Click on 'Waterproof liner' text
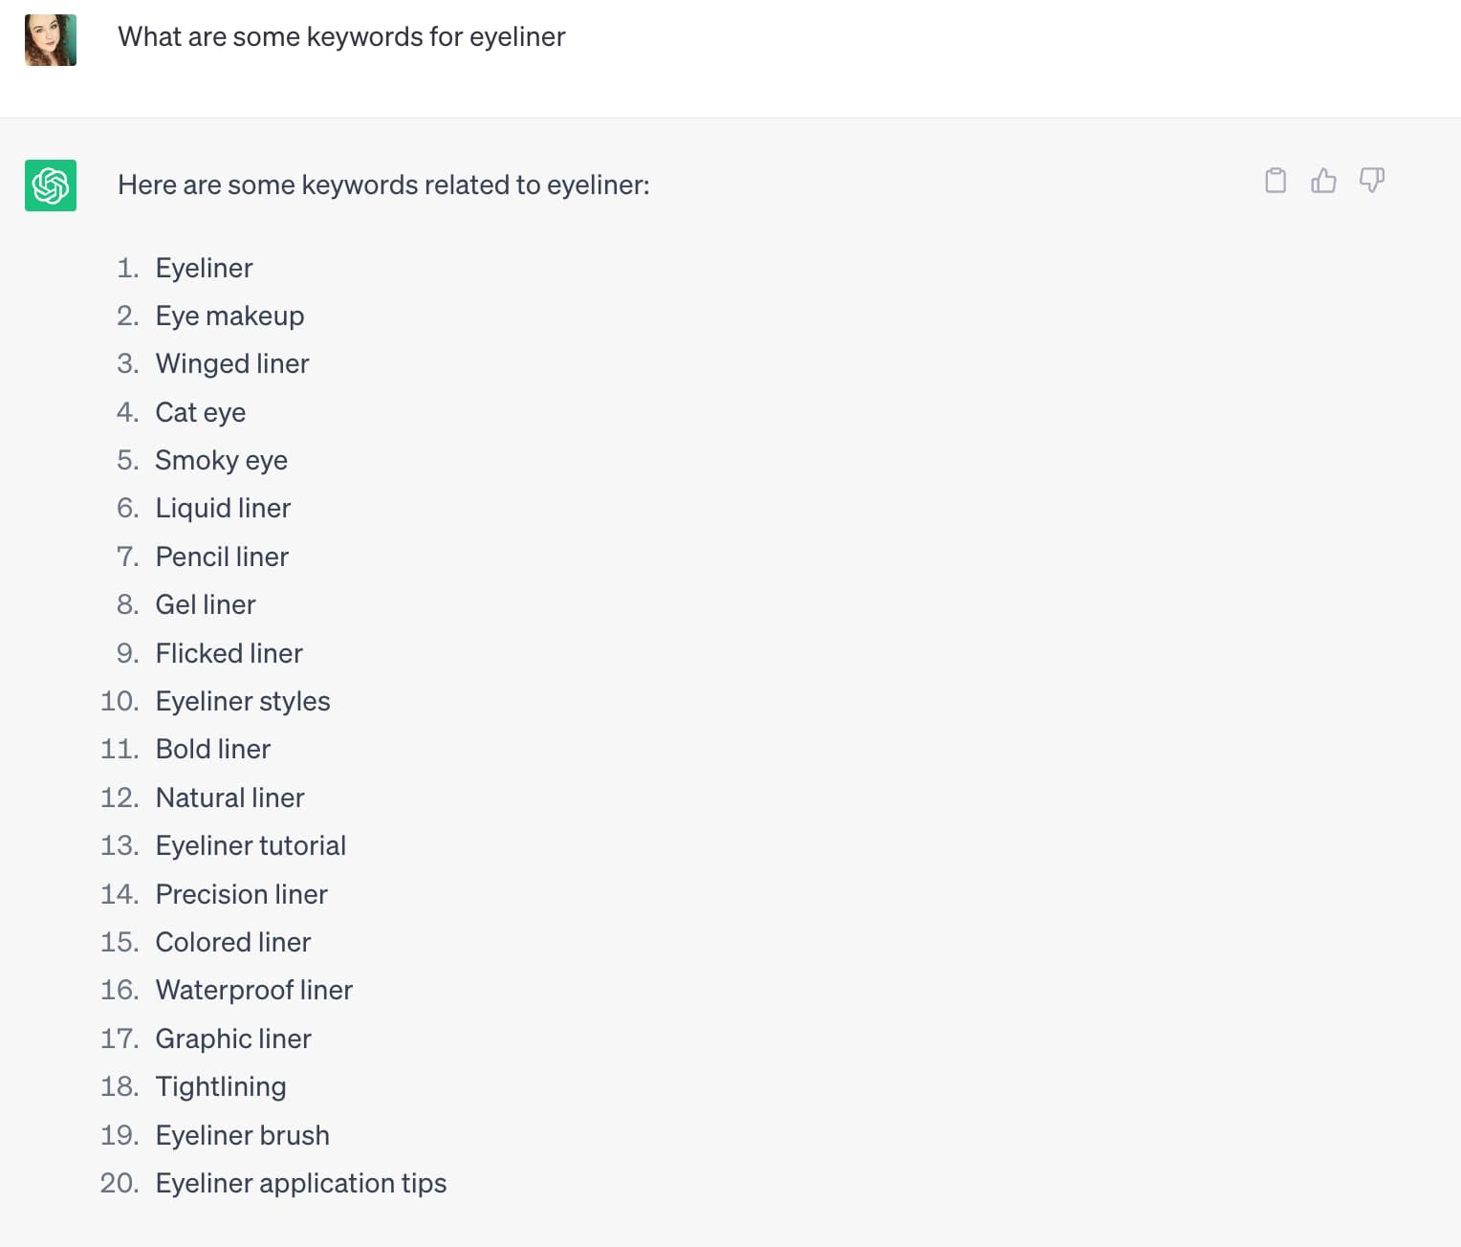The height and width of the screenshot is (1247, 1461). point(254,990)
